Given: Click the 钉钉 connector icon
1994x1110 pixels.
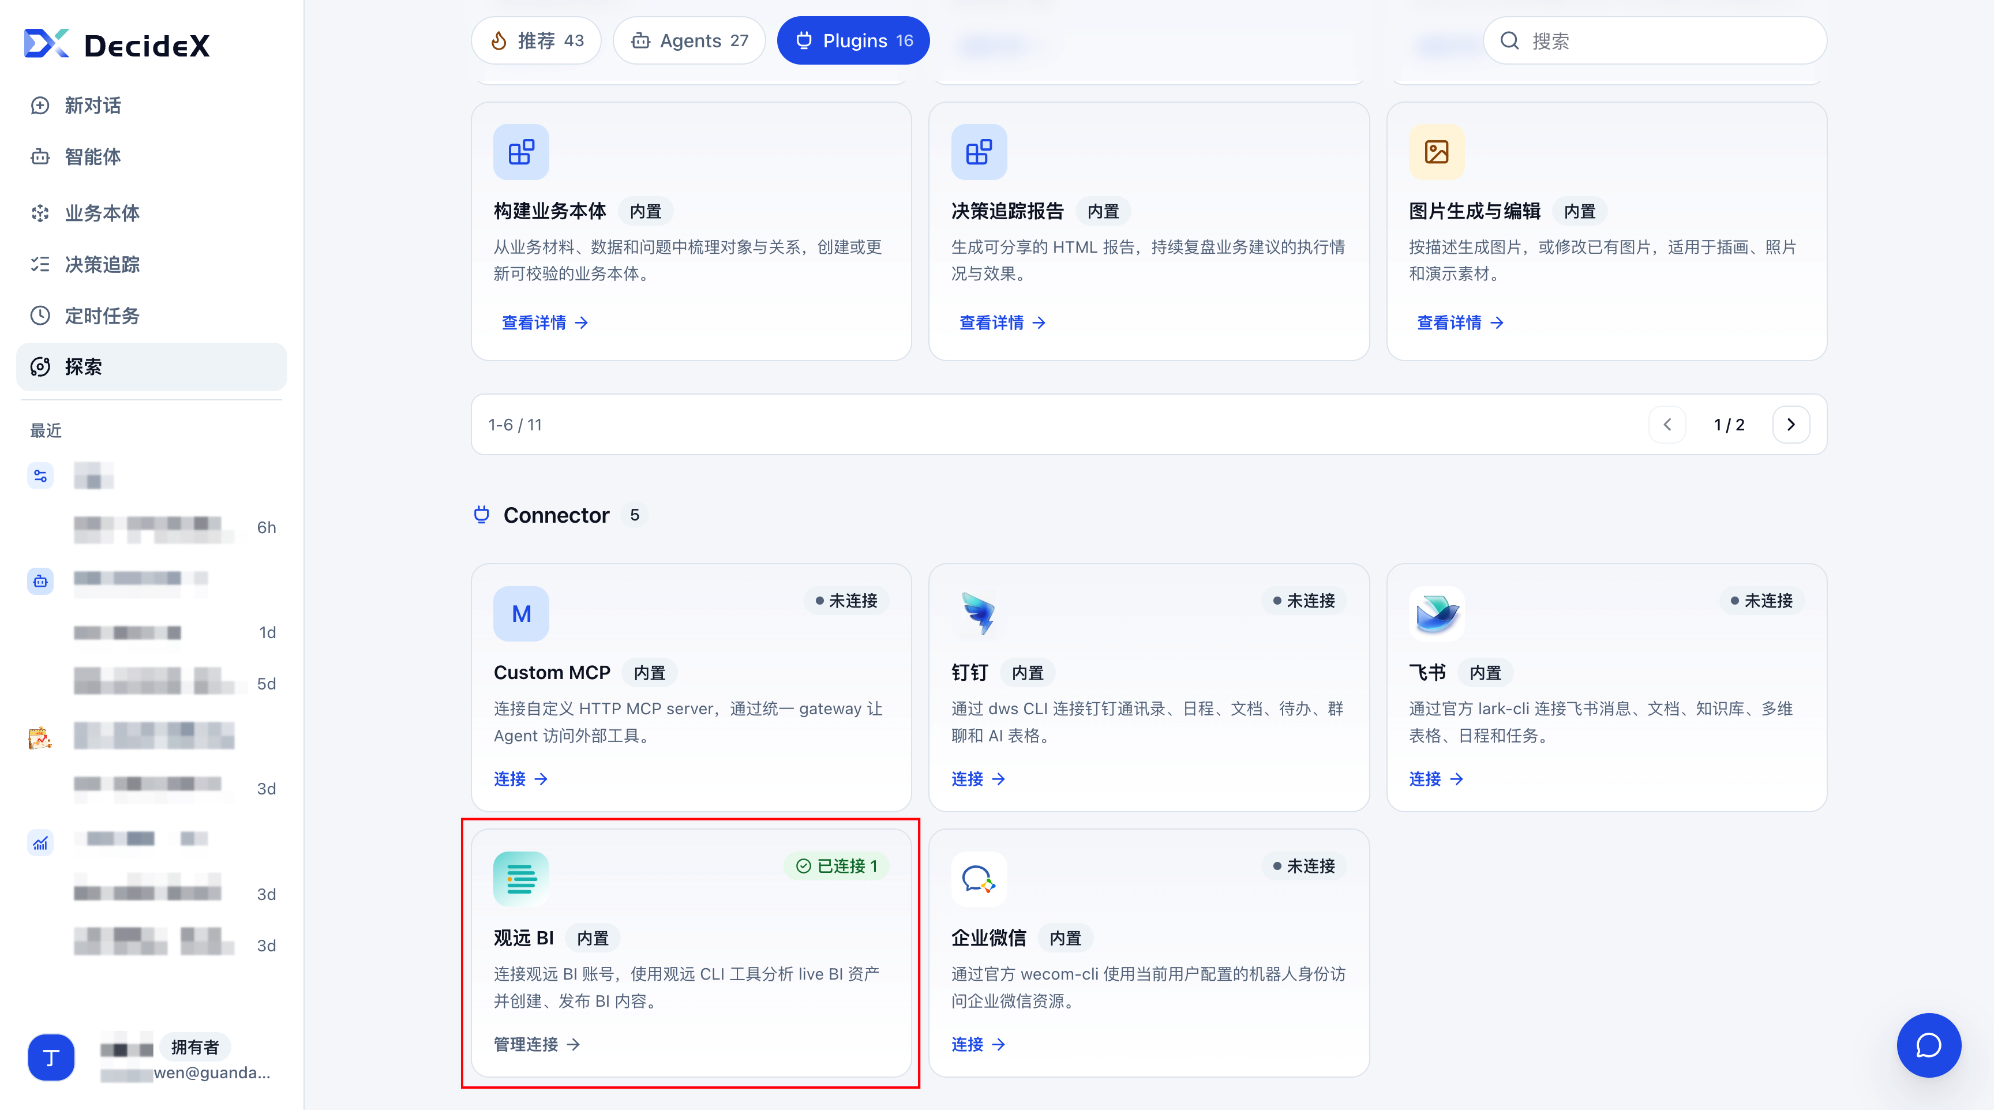Looking at the screenshot, I should coord(979,614).
